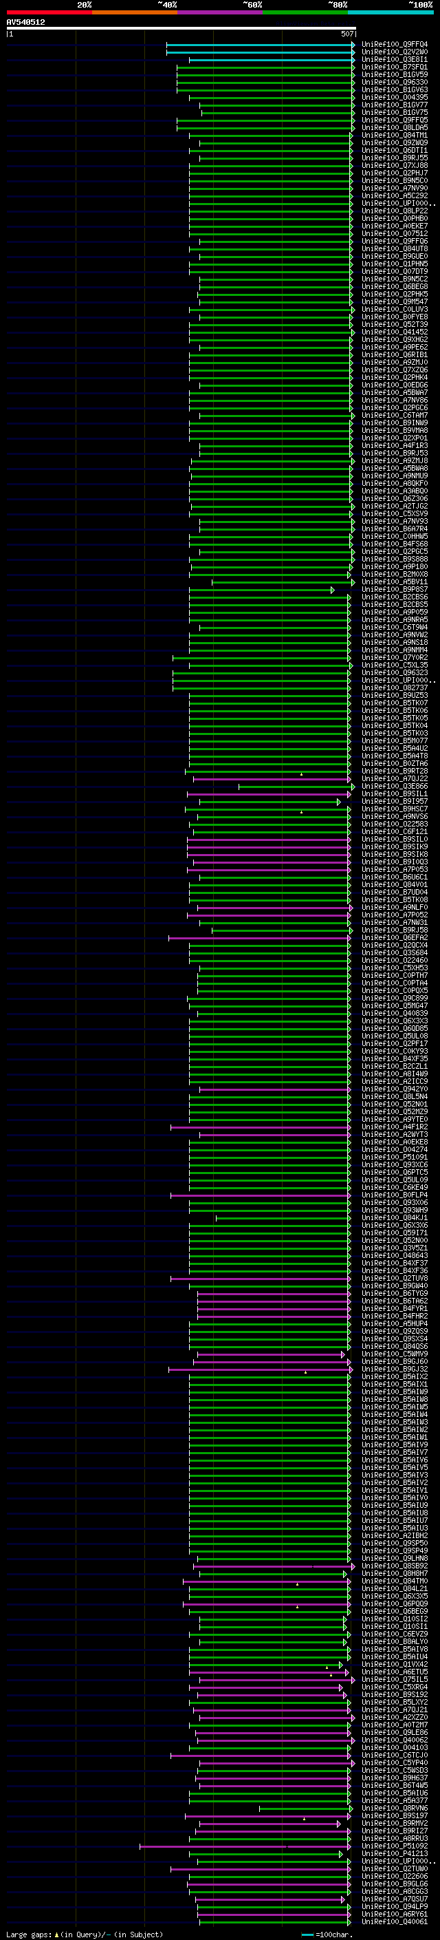Select the query name AV540512

25,23
